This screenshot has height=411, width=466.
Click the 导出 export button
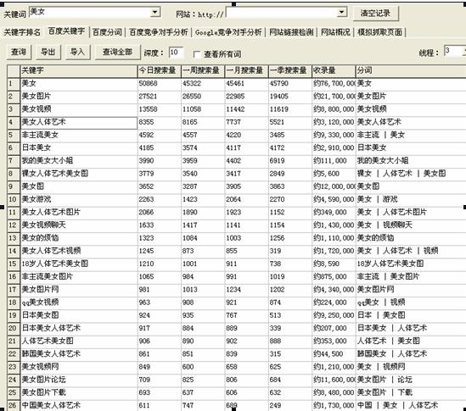coord(48,53)
